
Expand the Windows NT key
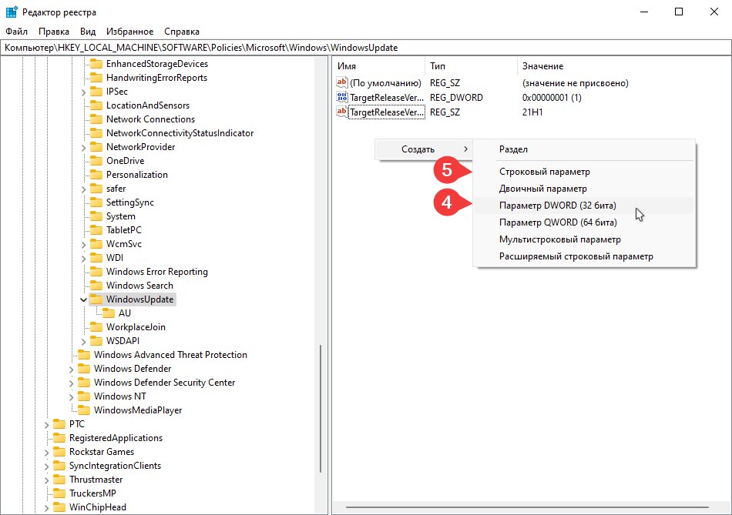72,397
